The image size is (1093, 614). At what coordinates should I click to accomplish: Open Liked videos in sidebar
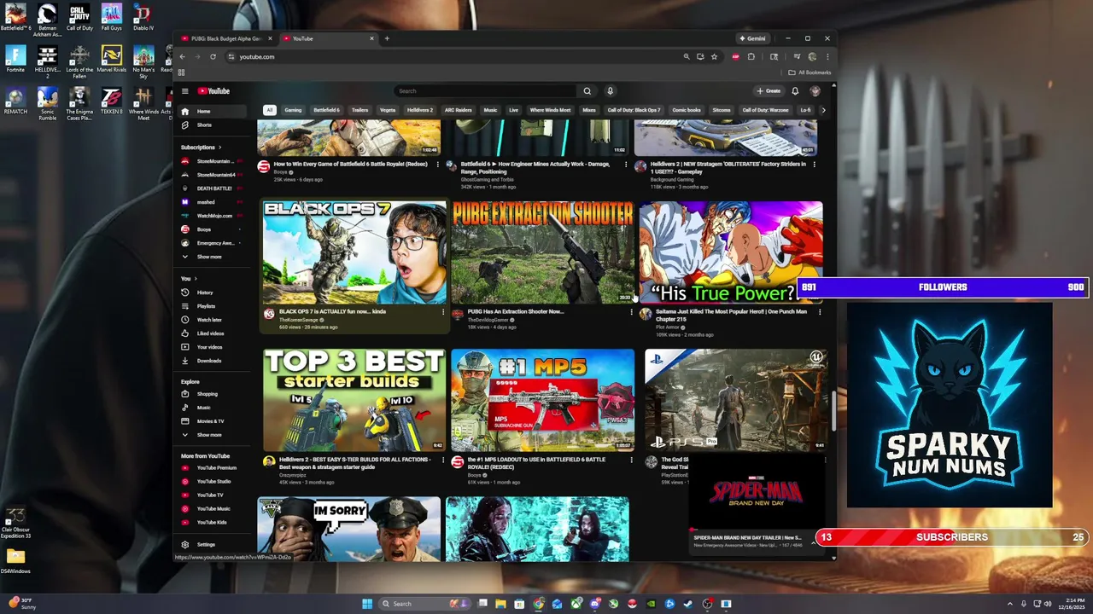pos(212,333)
